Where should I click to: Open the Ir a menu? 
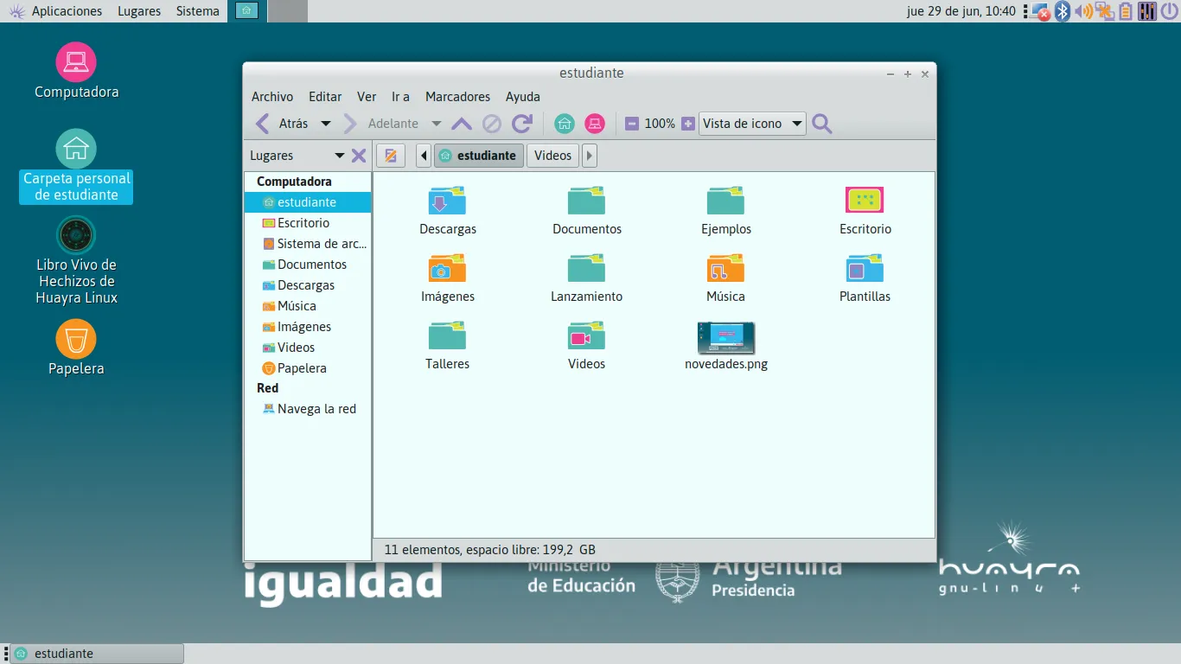(x=400, y=96)
